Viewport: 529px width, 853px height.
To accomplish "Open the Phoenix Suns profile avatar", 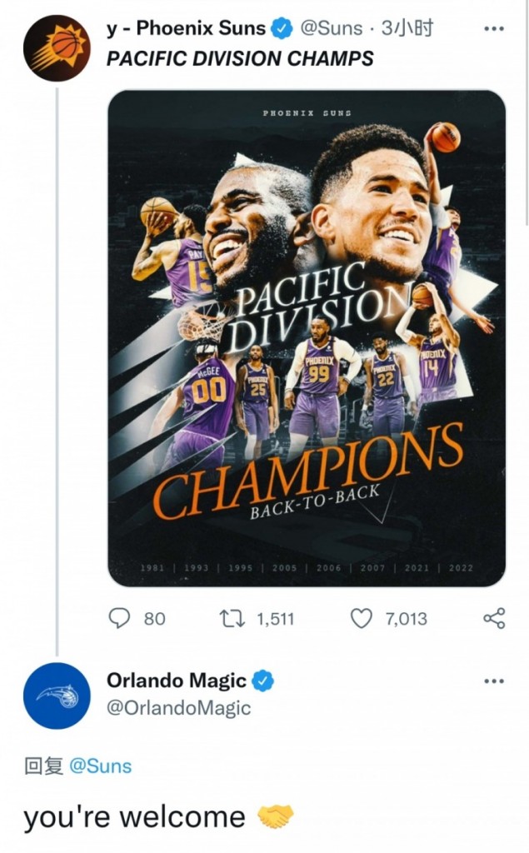I will click(x=56, y=48).
